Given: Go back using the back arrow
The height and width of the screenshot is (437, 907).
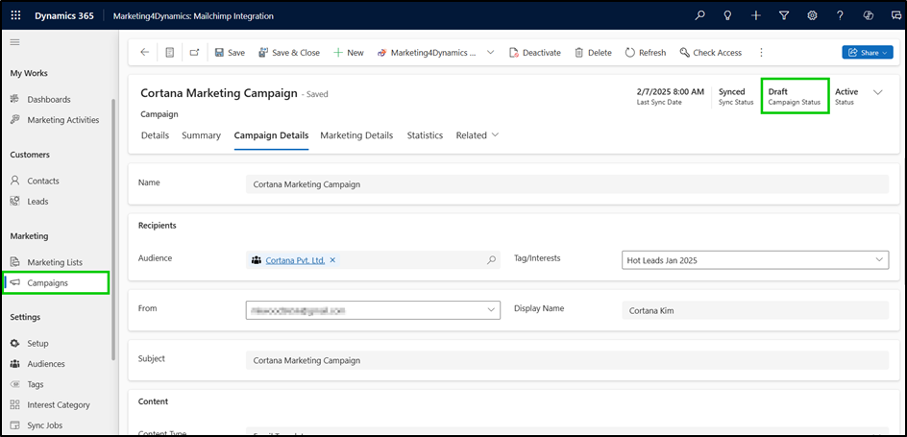Looking at the screenshot, I should tap(145, 53).
